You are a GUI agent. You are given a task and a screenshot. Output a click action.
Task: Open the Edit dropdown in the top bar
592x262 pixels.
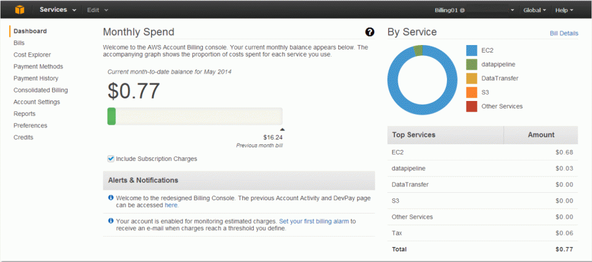tap(98, 10)
